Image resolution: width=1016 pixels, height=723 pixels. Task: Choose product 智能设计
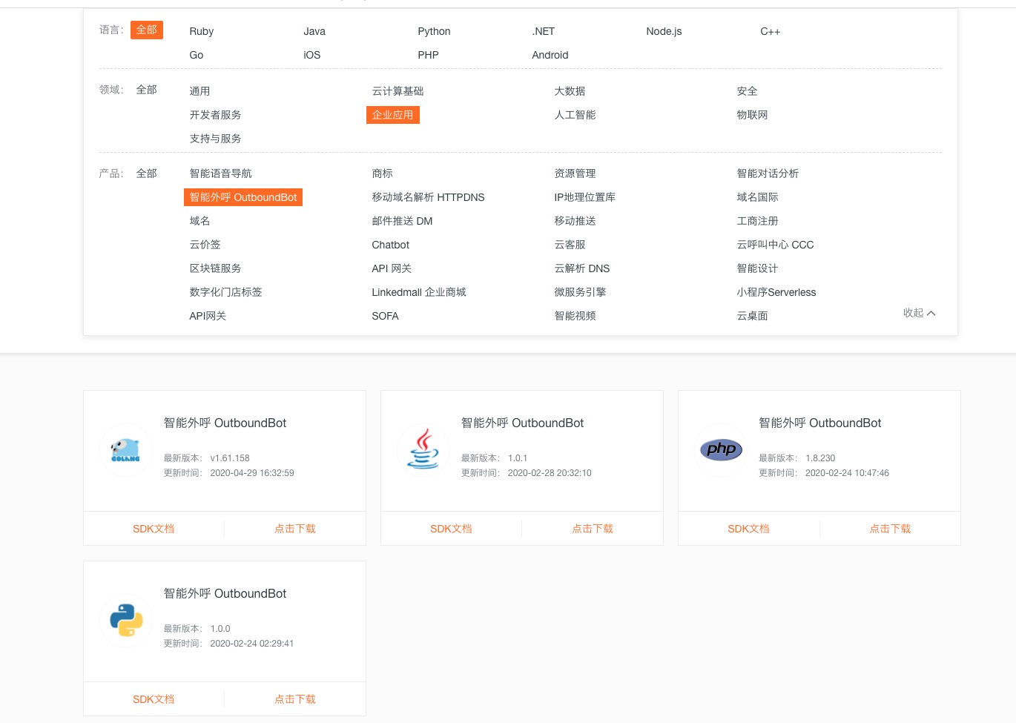[x=757, y=268]
